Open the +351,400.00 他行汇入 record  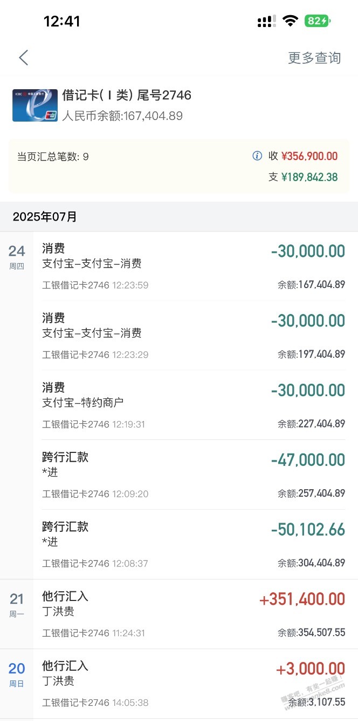coord(194,615)
